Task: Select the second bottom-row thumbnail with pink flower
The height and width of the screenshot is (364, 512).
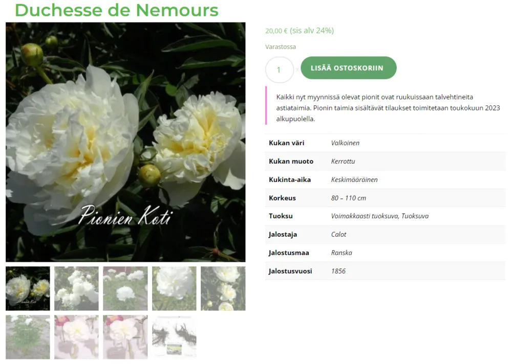Action: pyautogui.click(x=76, y=337)
